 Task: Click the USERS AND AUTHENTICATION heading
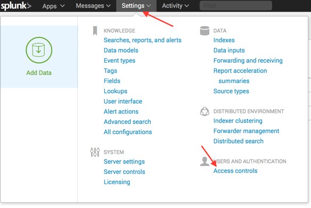(x=250, y=161)
